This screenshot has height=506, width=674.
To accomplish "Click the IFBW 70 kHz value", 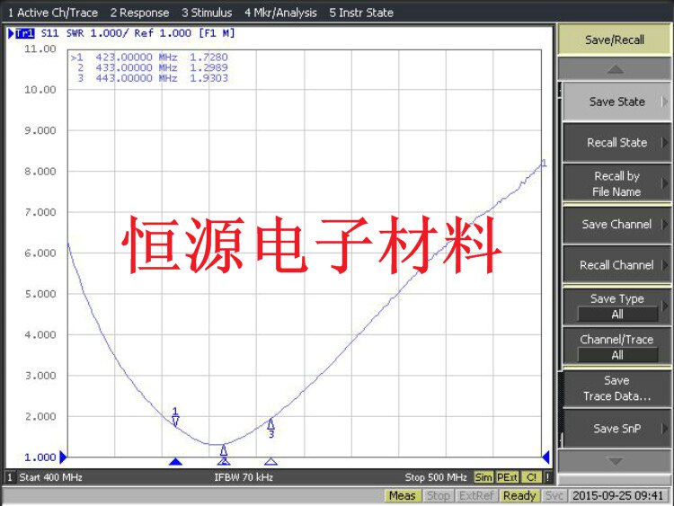I will coord(244,477).
